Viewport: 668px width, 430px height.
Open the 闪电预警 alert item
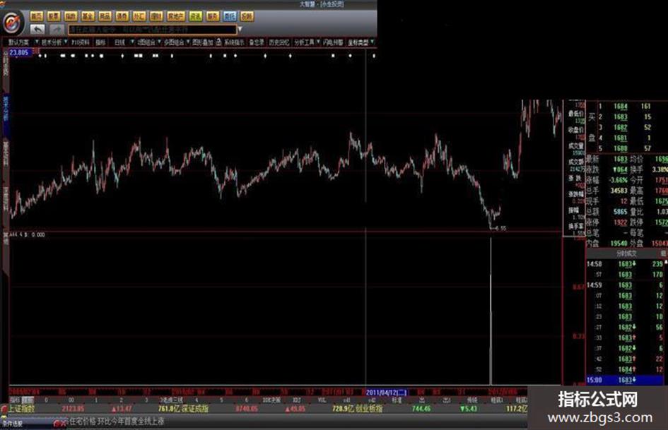[333, 42]
